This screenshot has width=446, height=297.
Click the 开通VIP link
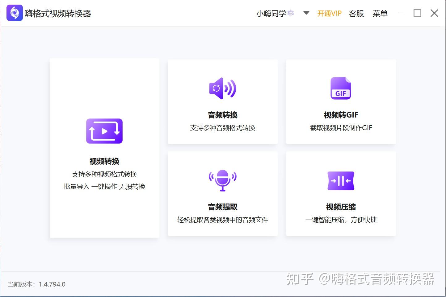point(330,14)
